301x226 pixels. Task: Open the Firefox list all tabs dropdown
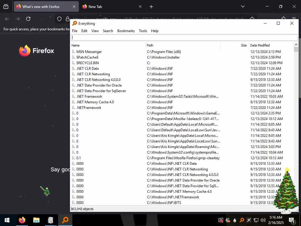(243, 6)
